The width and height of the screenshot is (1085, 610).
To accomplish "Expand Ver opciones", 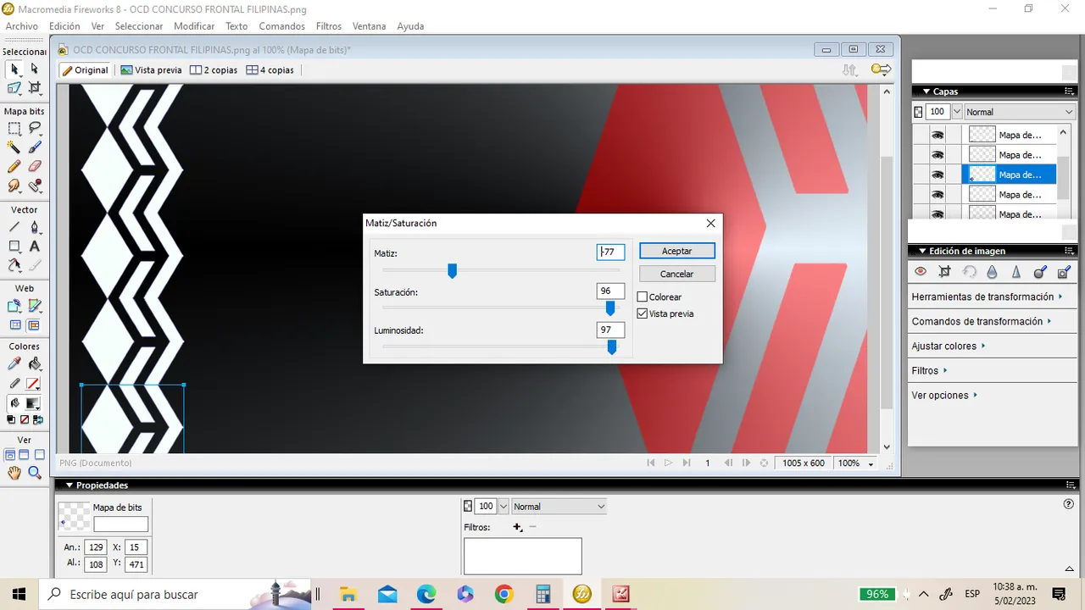I will pos(944,395).
